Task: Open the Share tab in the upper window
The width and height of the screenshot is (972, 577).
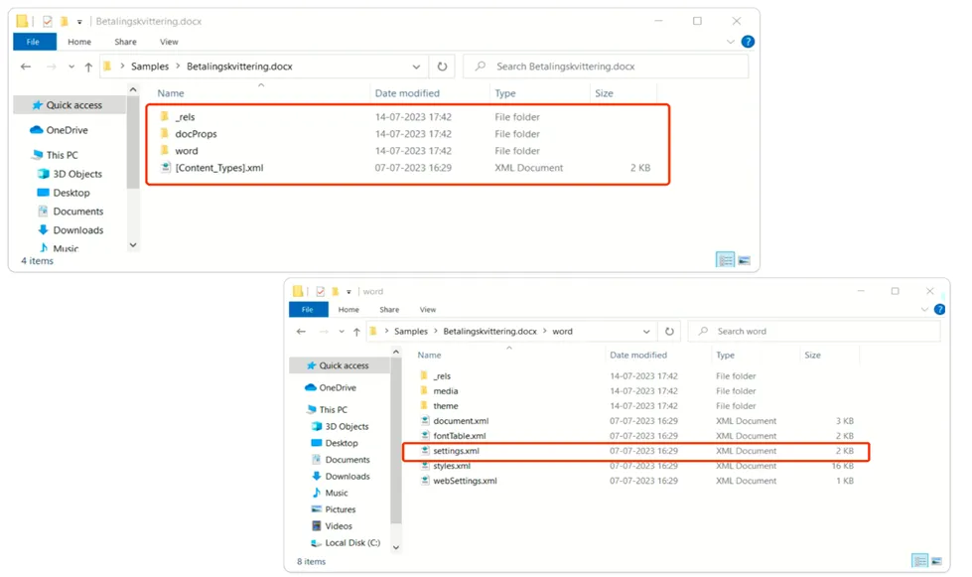Action: 125,42
